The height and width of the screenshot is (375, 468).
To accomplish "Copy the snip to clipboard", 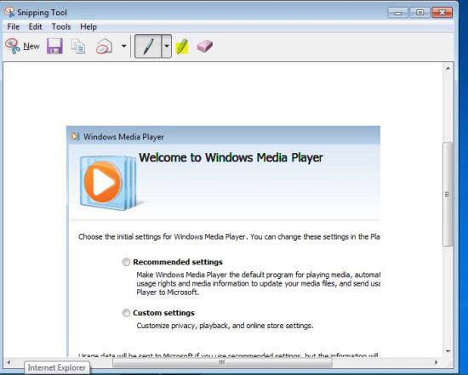I will (x=78, y=47).
